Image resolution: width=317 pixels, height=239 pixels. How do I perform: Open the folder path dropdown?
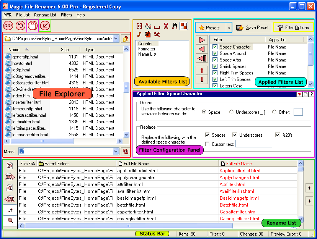[116, 39]
